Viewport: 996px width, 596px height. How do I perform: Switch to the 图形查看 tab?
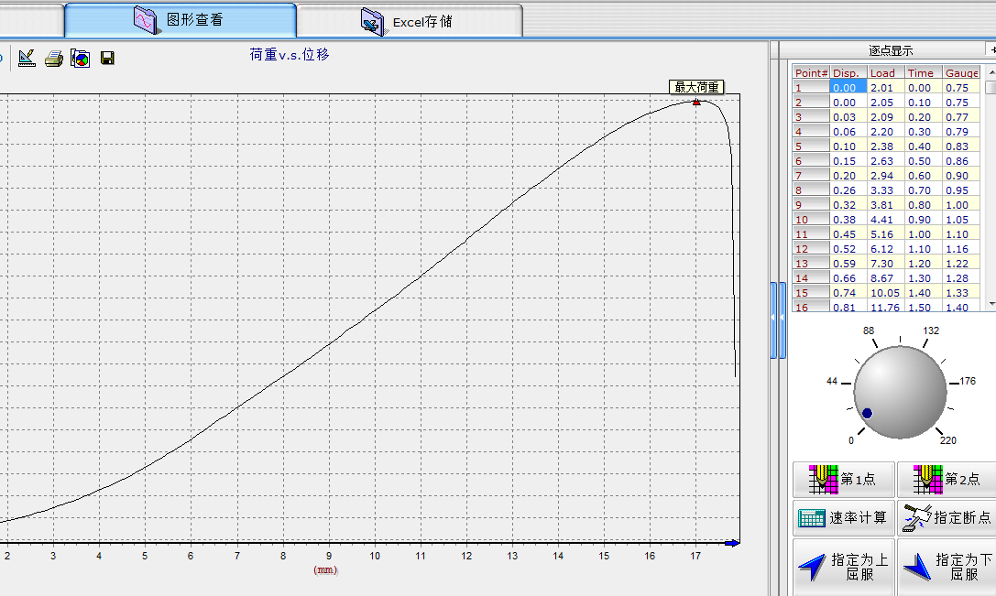click(181, 19)
